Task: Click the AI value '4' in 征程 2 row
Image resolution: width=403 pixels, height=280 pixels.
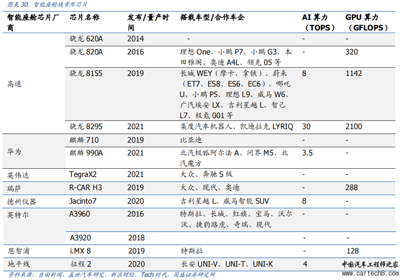Action: (305, 264)
